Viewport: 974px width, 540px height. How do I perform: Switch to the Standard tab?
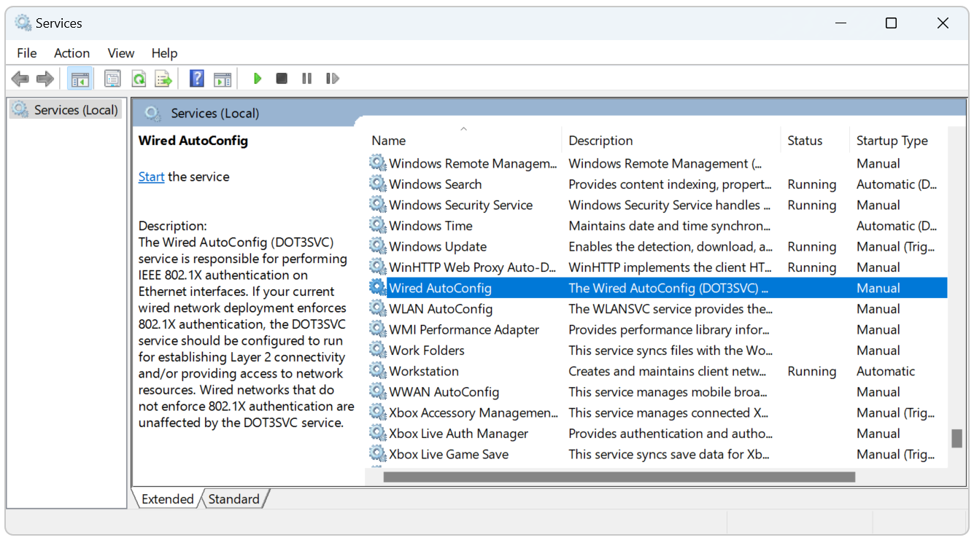233,499
